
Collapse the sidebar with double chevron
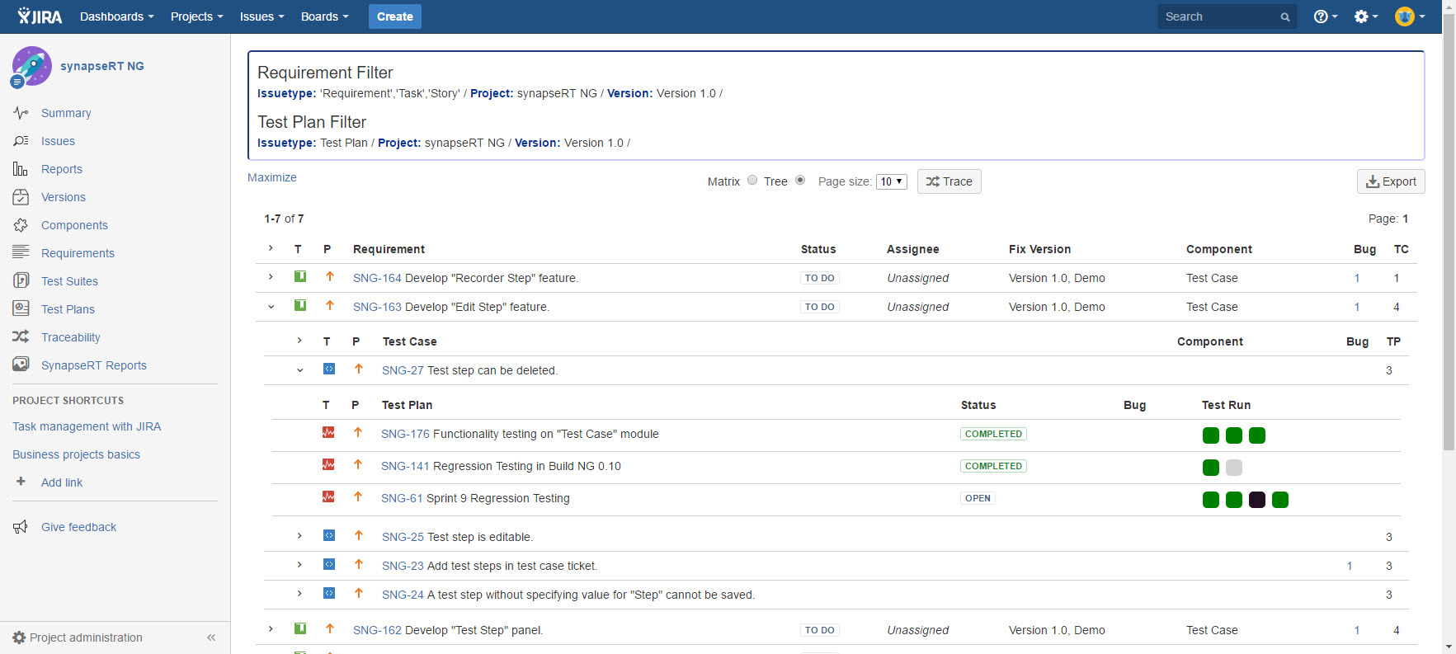coord(211,638)
